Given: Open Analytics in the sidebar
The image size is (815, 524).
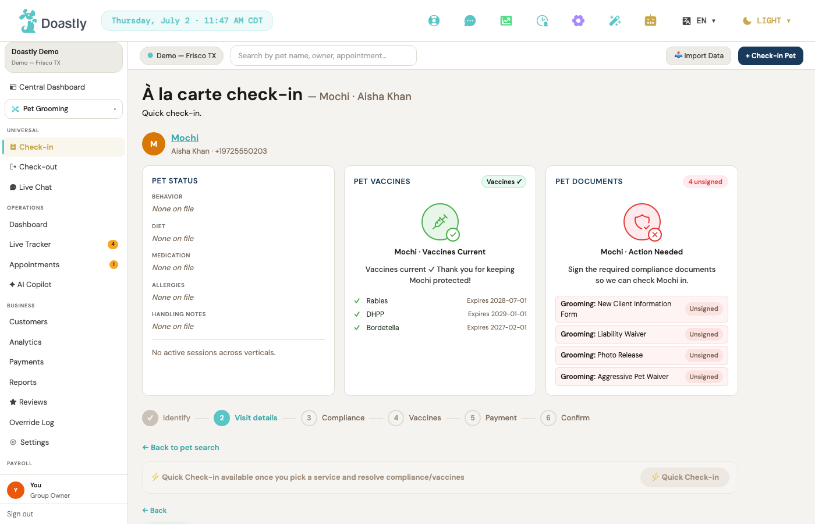Looking at the screenshot, I should 63,342.
